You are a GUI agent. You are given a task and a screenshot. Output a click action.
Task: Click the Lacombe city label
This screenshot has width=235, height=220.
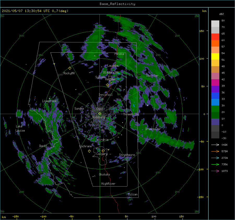click(113, 66)
